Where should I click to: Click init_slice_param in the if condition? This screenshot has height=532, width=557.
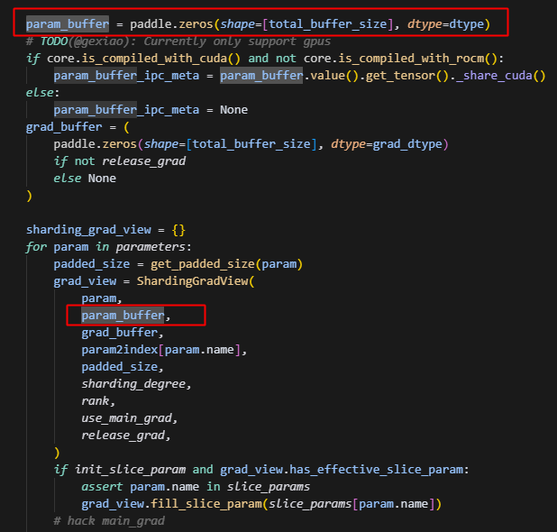pos(130,470)
